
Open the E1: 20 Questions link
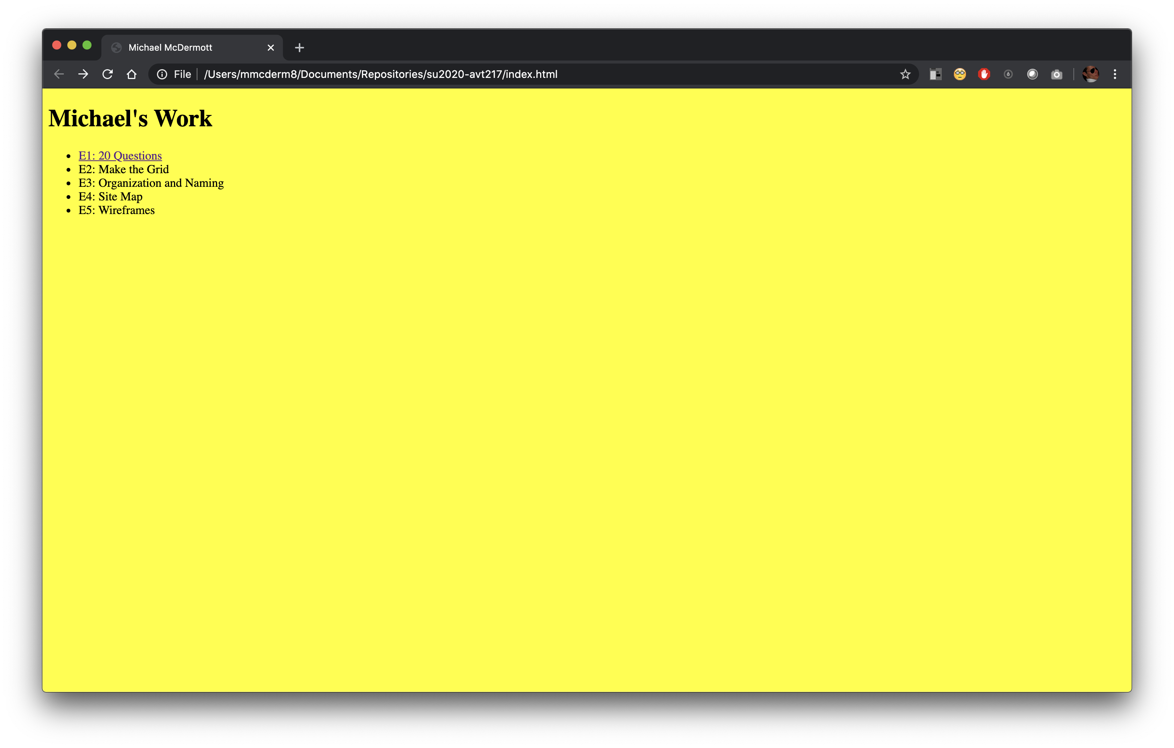coord(121,155)
